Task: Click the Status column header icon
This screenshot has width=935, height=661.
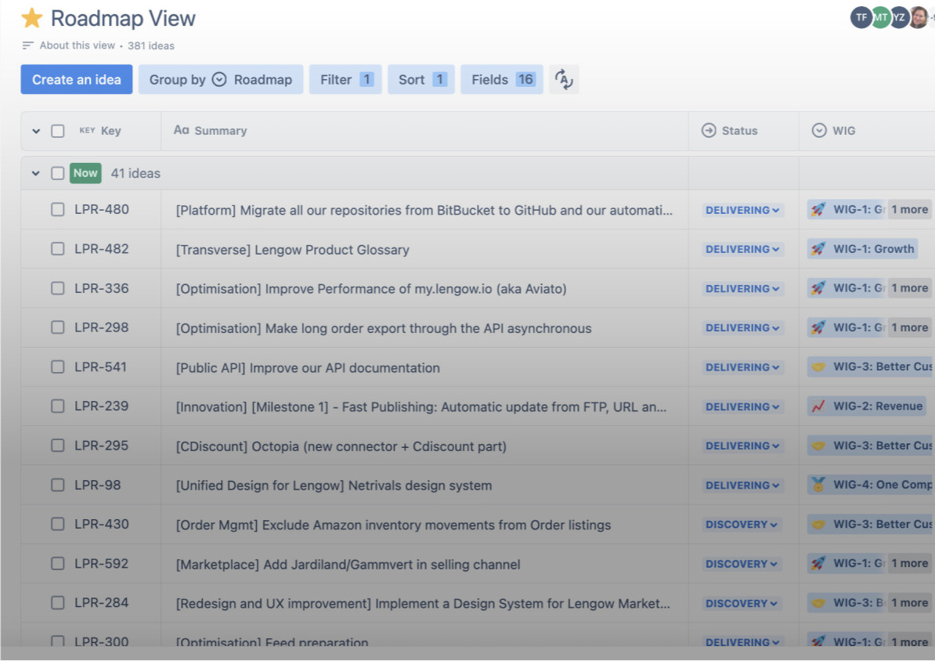Action: coord(709,131)
